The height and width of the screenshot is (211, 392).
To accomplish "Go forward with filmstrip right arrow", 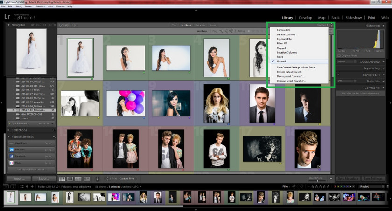I will pos(32,186).
